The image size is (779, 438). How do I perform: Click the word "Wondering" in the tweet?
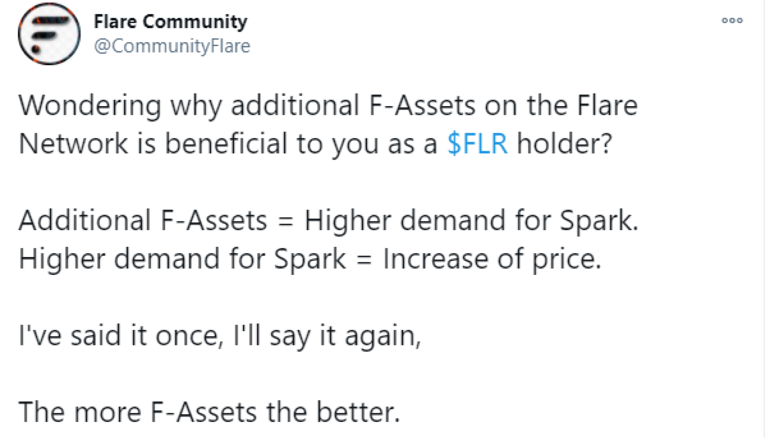click(x=90, y=106)
